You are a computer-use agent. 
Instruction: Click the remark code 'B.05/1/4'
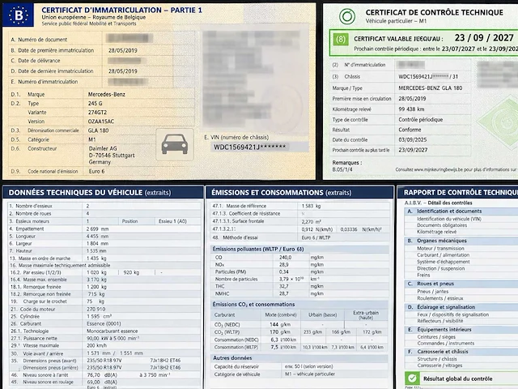point(342,169)
